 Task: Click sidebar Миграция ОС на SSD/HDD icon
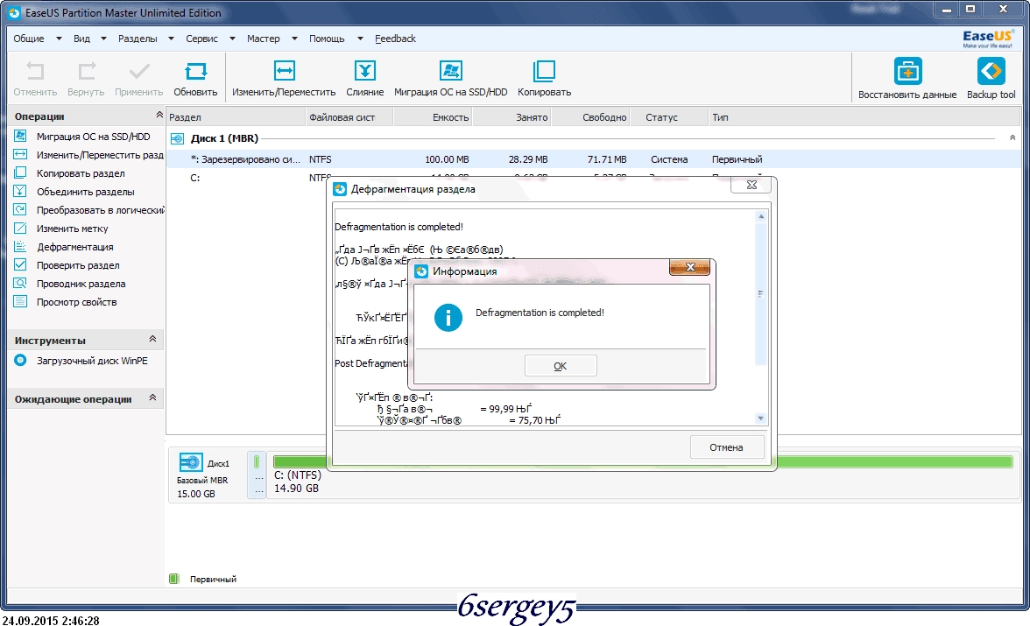tap(20, 136)
